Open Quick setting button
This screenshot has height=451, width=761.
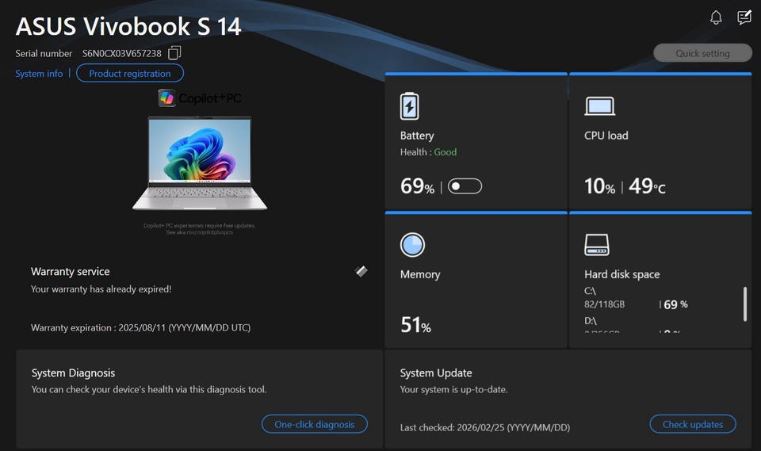click(702, 53)
